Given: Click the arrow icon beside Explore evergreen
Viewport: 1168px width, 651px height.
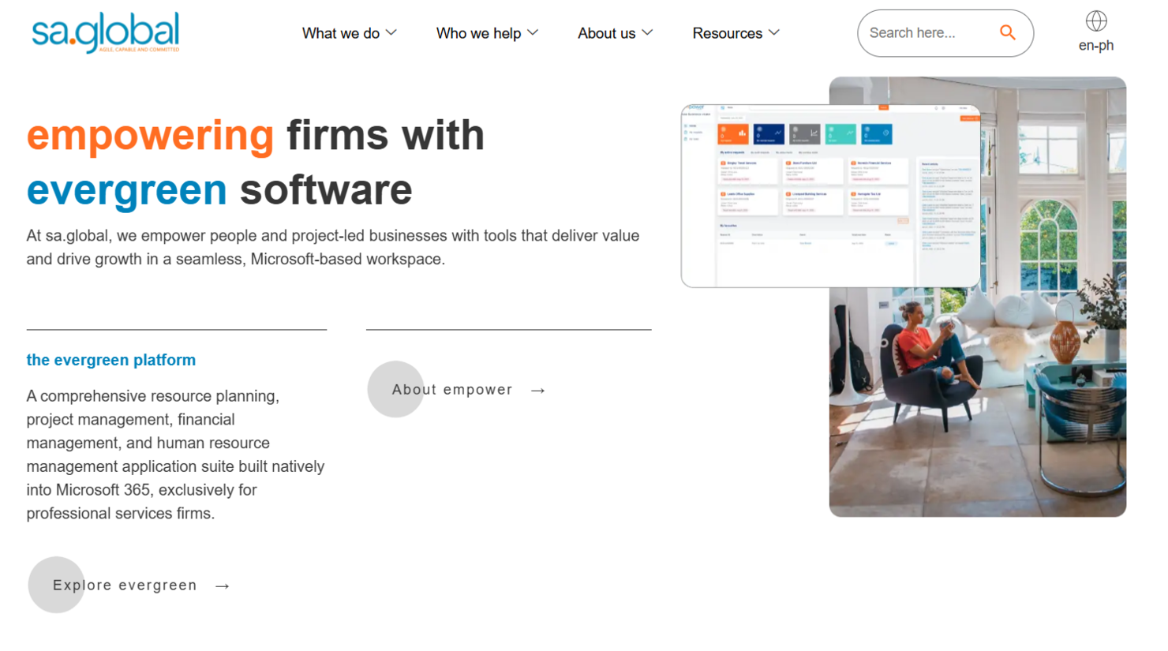Looking at the screenshot, I should pos(222,586).
